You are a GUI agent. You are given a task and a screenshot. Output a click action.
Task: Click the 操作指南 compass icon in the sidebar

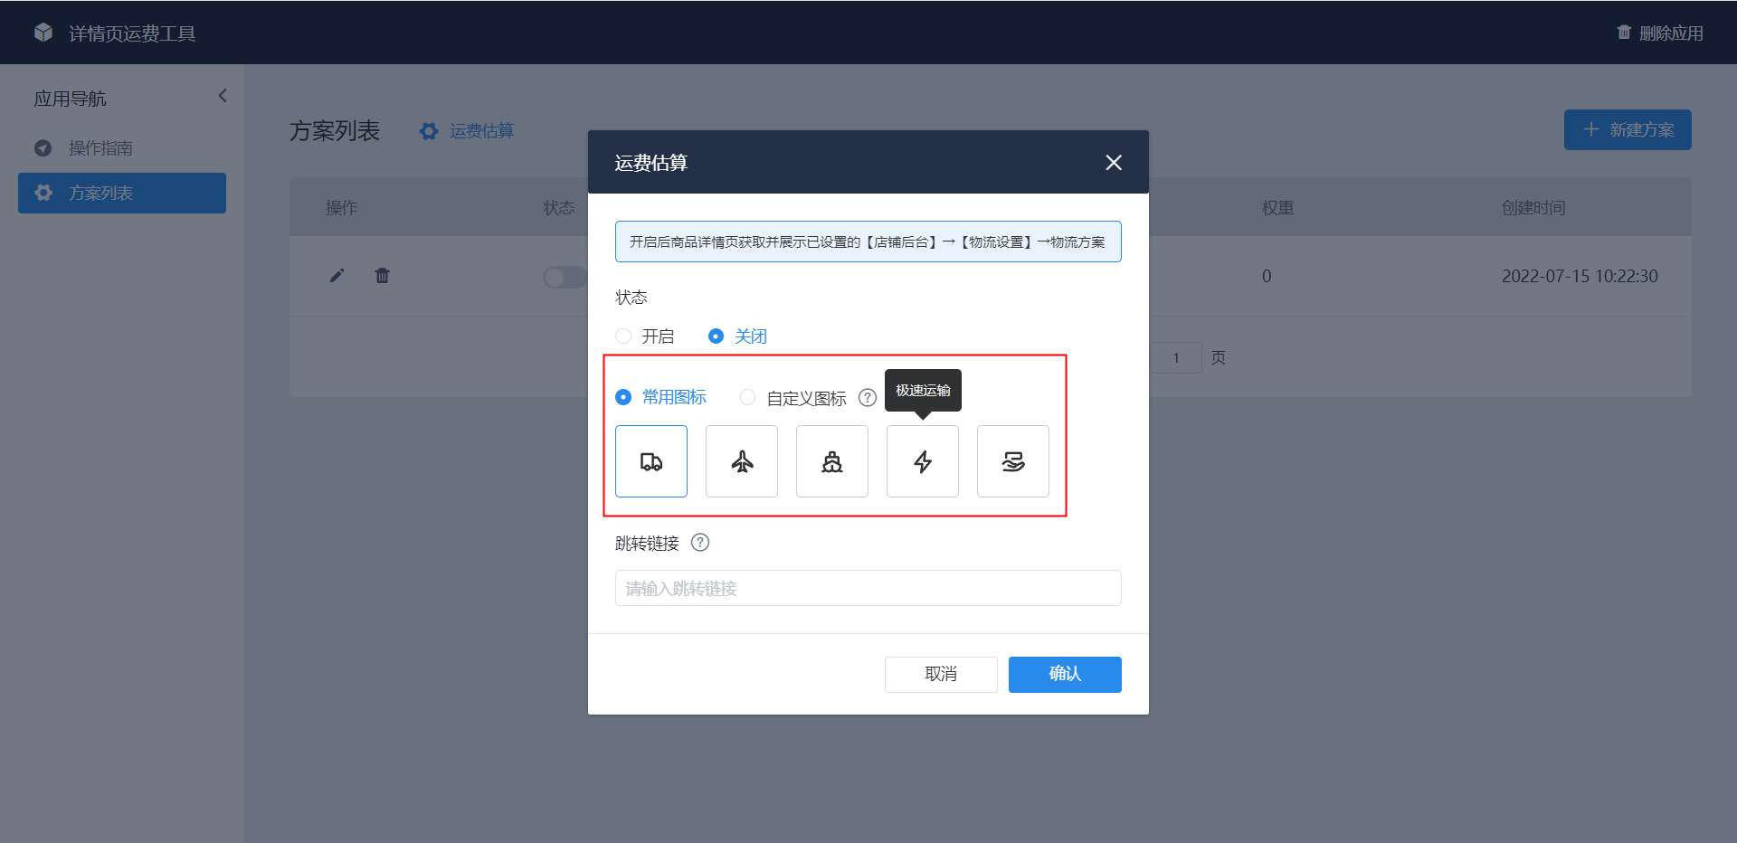(x=43, y=147)
